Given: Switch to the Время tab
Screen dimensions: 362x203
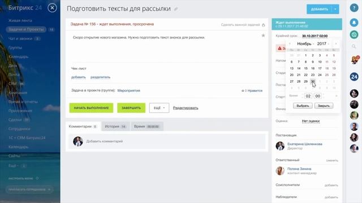Looking at the screenshot, I should (147, 126).
